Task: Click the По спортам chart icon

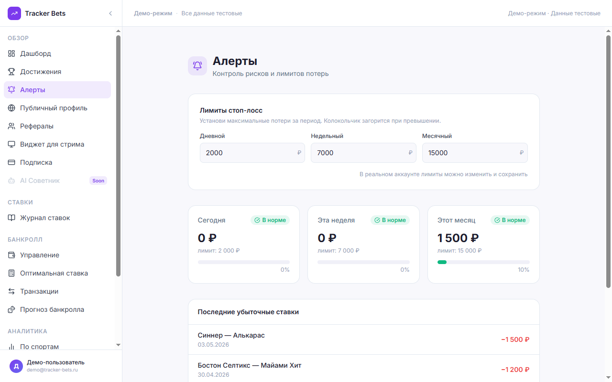Action: coord(11,347)
